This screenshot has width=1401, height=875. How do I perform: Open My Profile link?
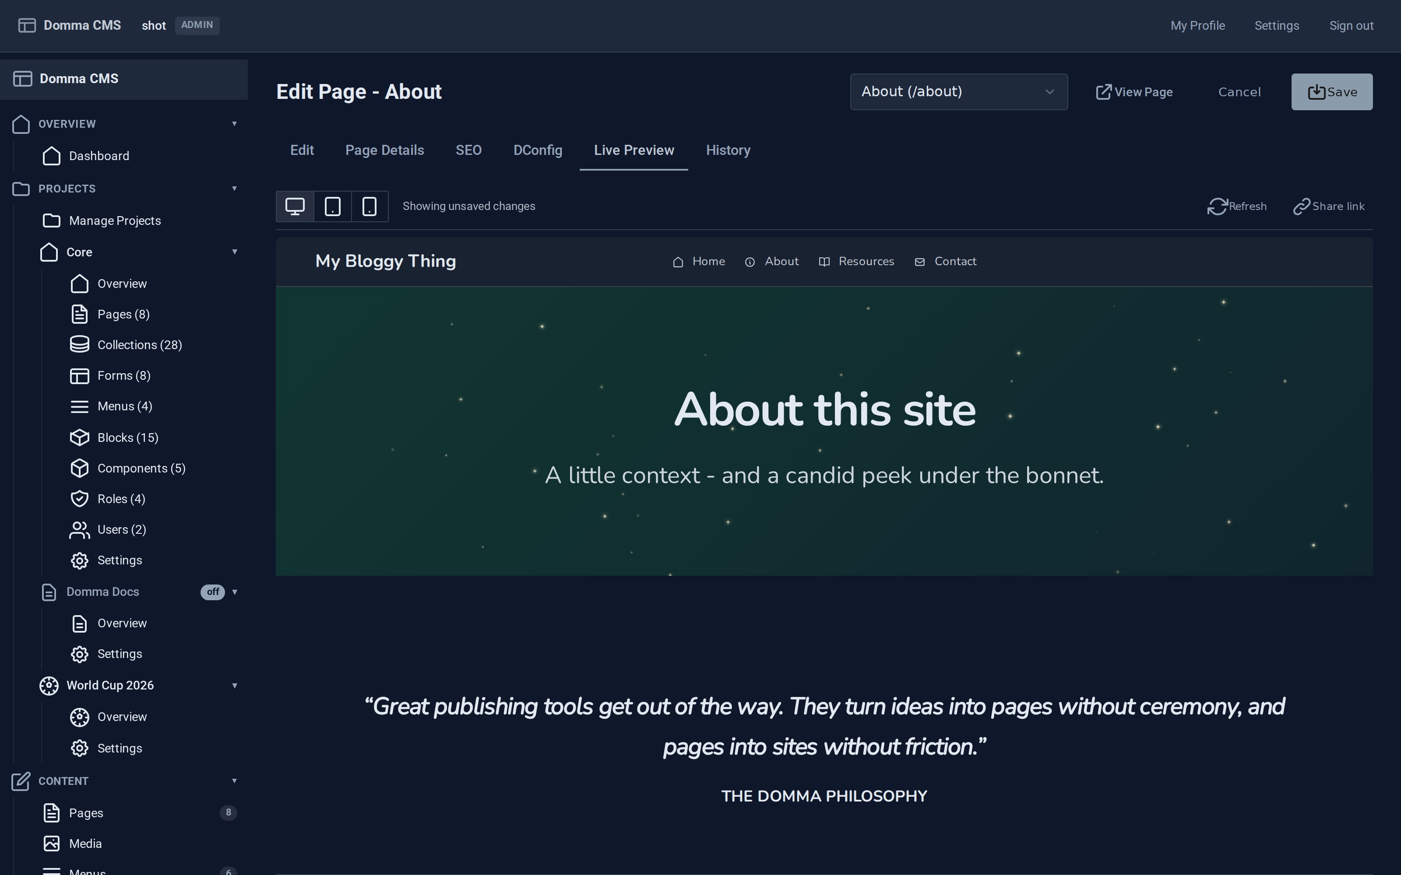pyautogui.click(x=1197, y=26)
